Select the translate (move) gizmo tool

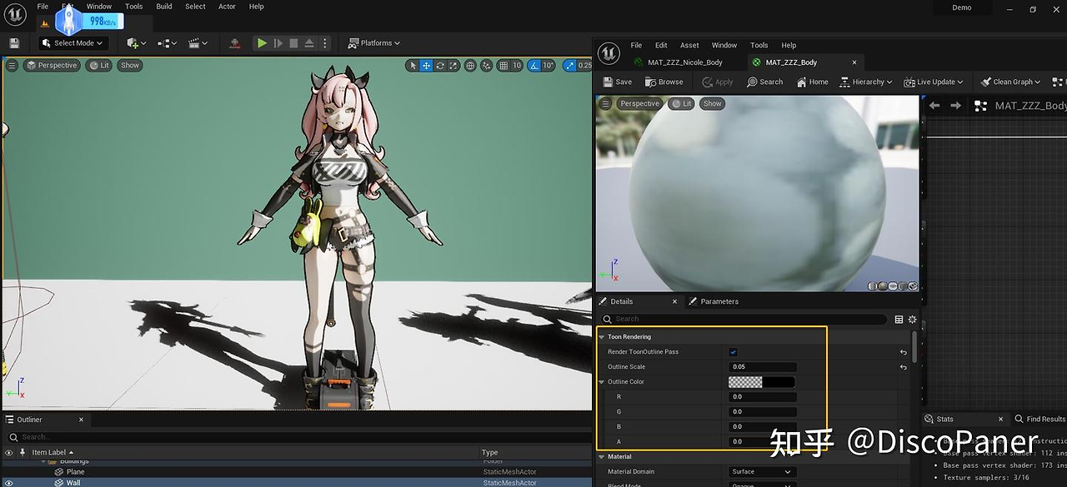coord(426,66)
